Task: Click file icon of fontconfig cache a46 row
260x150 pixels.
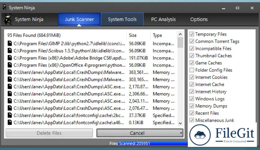Action: pos(10,122)
